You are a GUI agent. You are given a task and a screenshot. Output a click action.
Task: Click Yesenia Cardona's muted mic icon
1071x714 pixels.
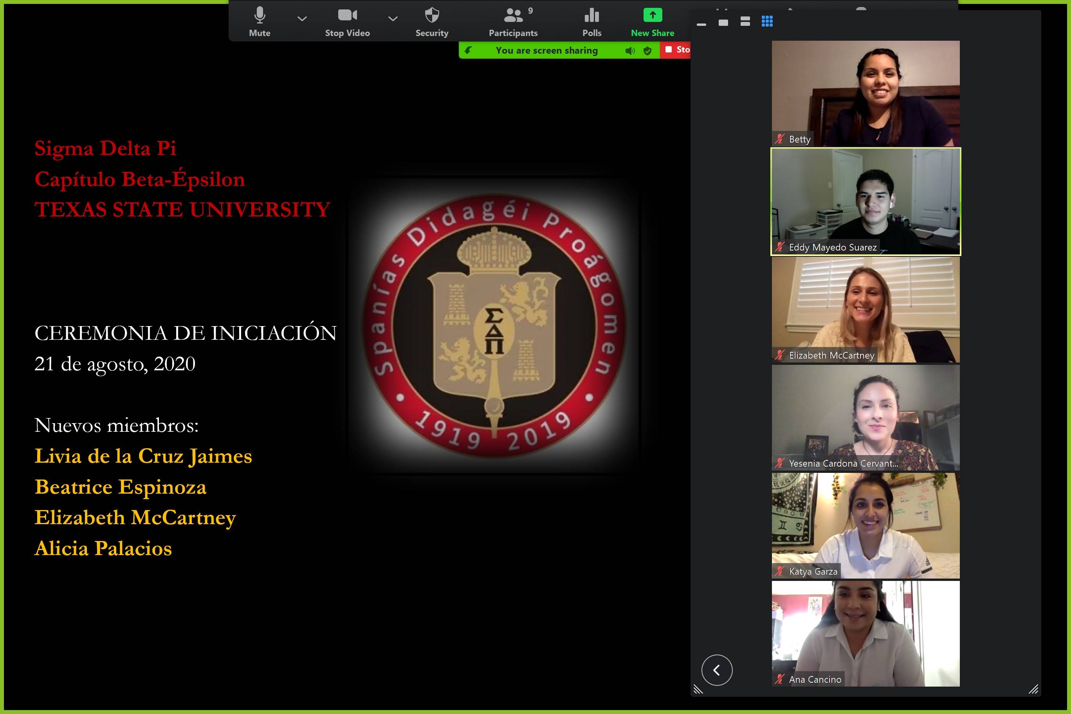point(780,463)
